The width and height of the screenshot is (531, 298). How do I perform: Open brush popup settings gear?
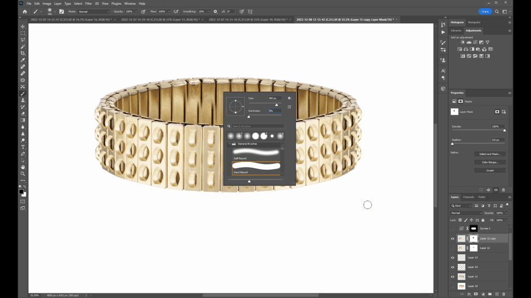pyautogui.click(x=289, y=98)
